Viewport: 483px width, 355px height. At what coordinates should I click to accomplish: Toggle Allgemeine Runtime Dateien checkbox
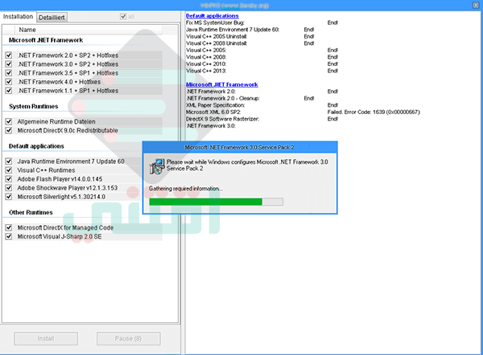(x=9, y=122)
